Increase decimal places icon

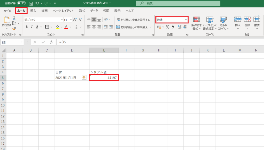click(179, 27)
